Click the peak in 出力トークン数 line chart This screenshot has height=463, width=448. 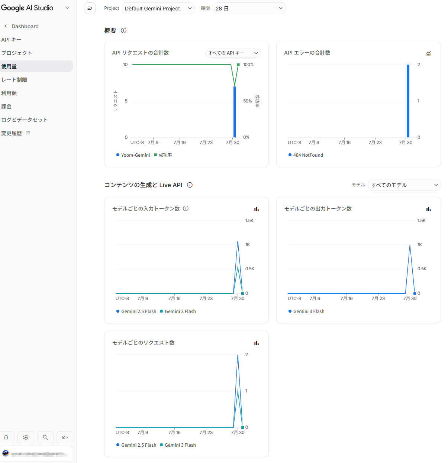pos(410,245)
